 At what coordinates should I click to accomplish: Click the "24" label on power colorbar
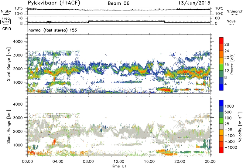click(227, 51)
